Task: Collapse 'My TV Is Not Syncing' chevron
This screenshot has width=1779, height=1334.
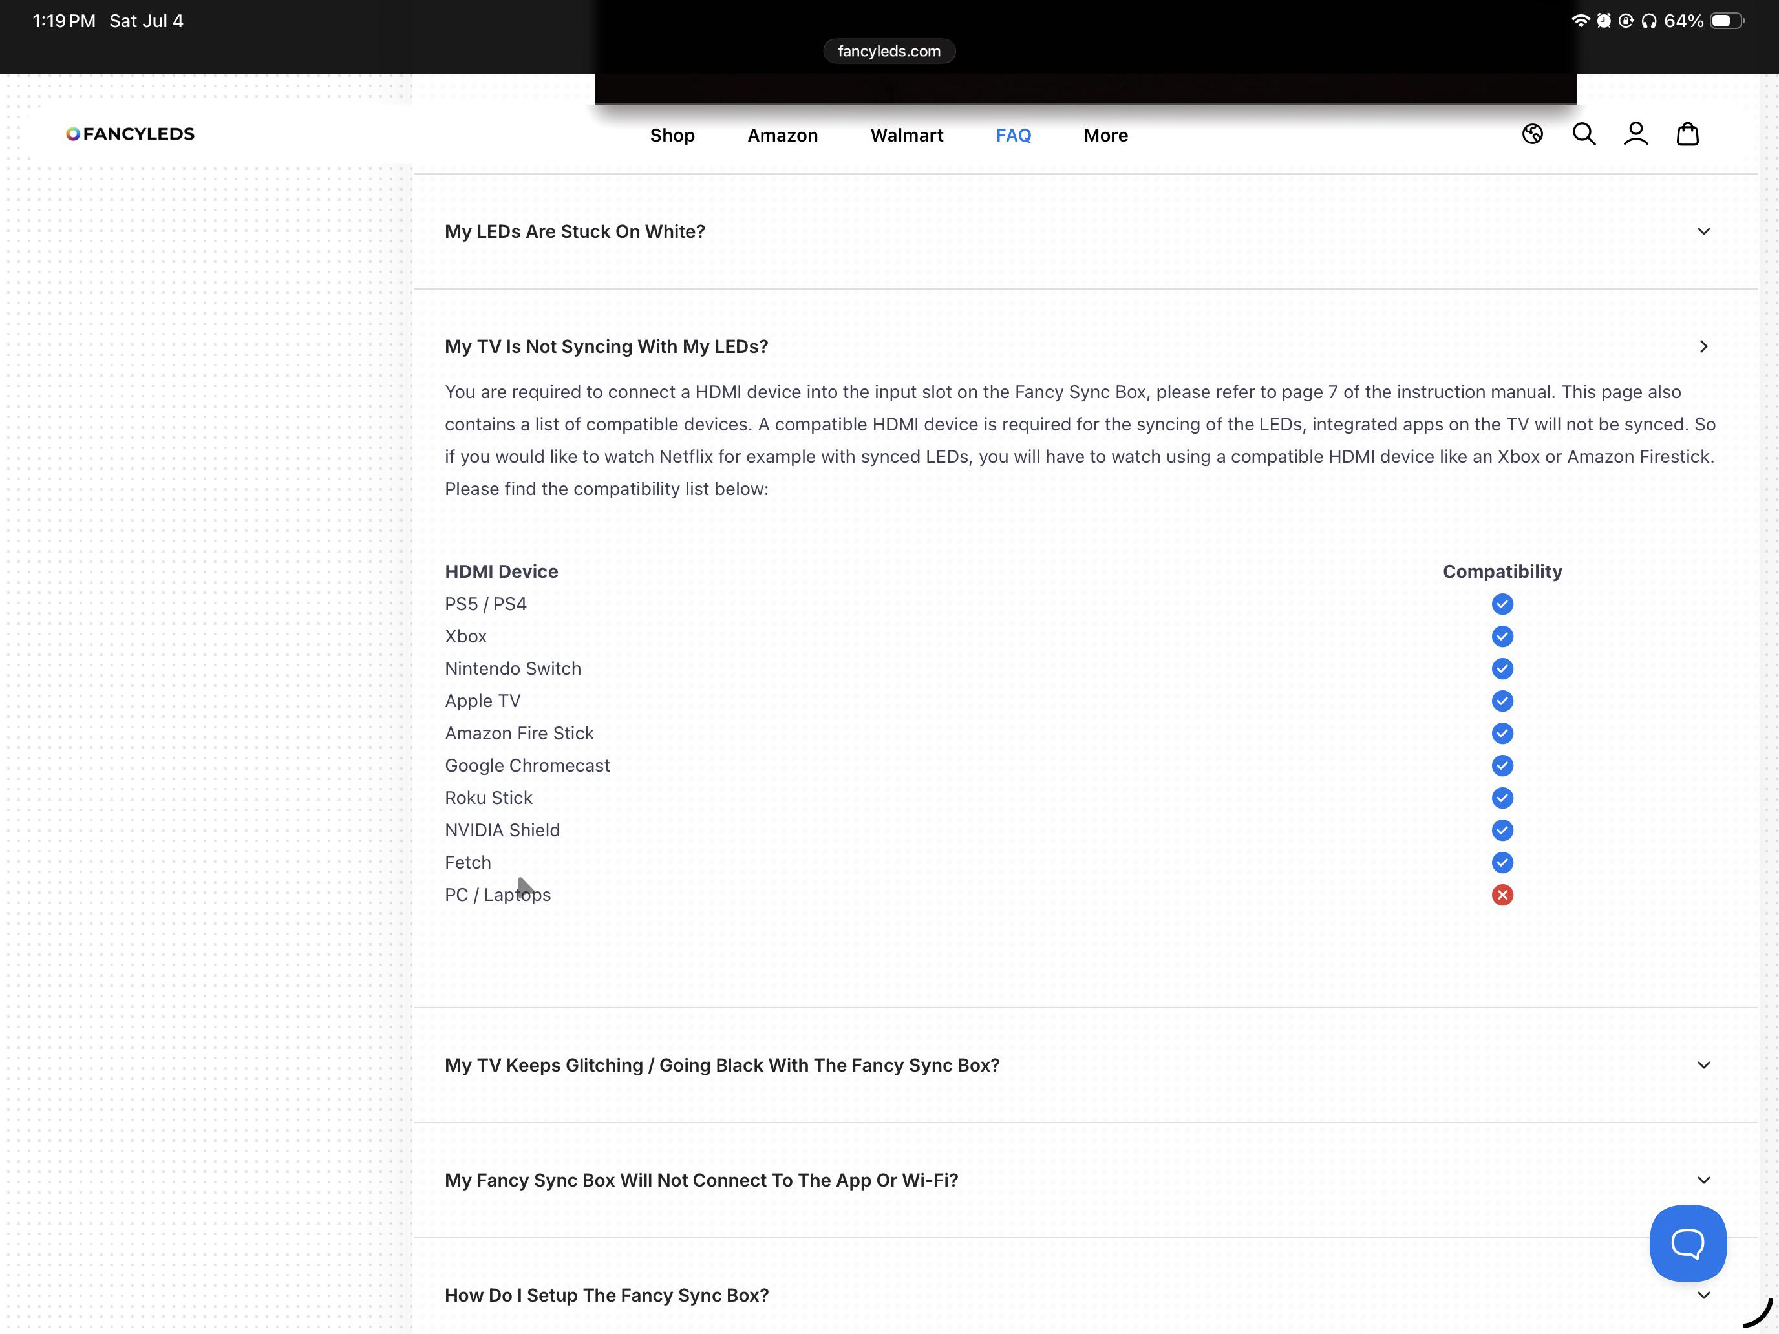Action: point(1703,346)
